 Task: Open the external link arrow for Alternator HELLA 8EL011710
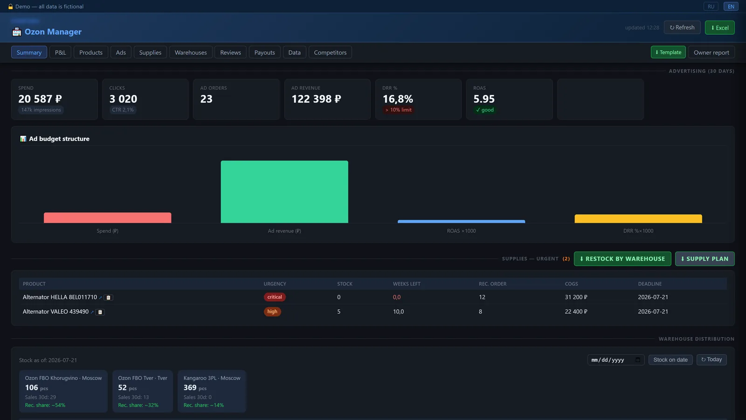click(x=100, y=298)
